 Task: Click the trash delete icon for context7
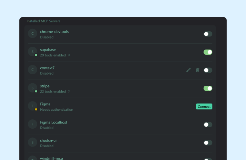pos(198,70)
